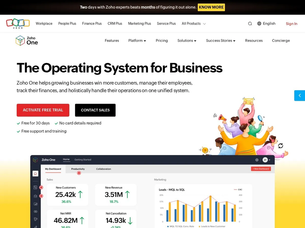Click the Sign In link

click(x=292, y=24)
